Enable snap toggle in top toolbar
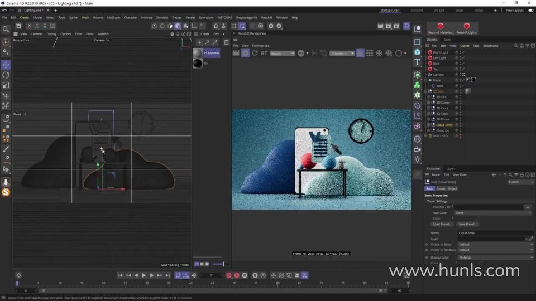This screenshot has width=536, height=301. (216, 26)
